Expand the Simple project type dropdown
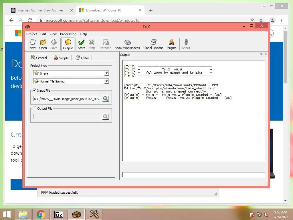 106,73
